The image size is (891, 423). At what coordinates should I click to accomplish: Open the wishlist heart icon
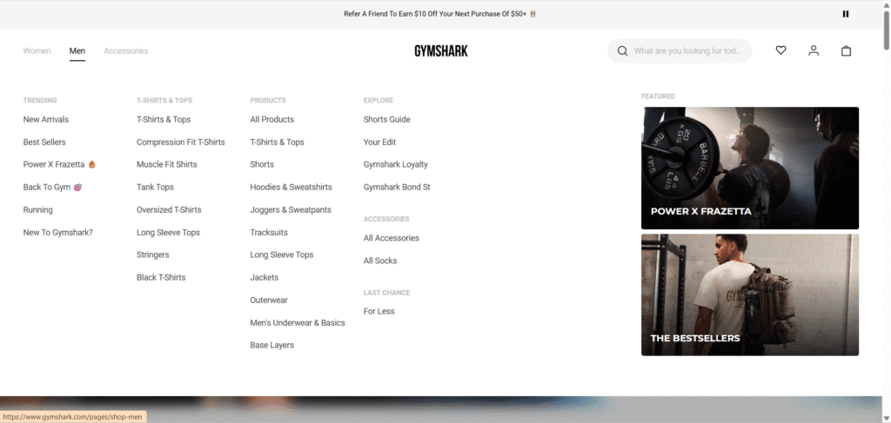tap(780, 50)
